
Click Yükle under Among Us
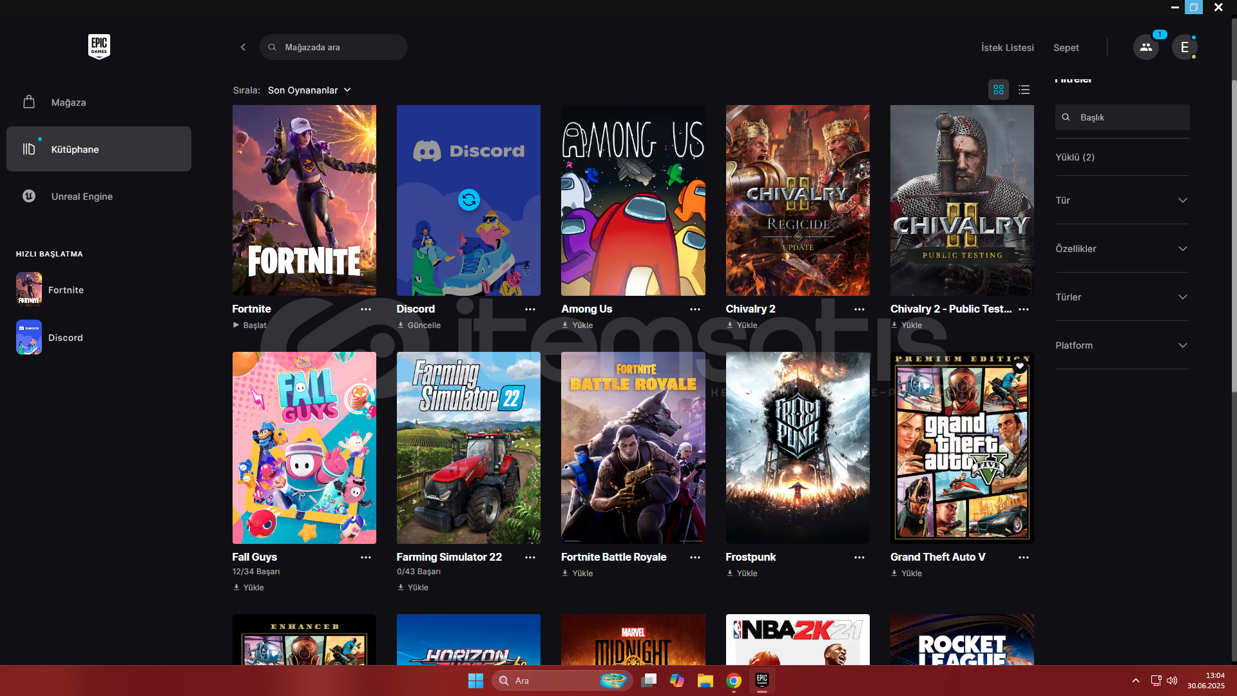pos(577,325)
